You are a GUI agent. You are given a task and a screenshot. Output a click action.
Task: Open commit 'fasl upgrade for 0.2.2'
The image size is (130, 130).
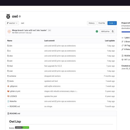point(53,66)
